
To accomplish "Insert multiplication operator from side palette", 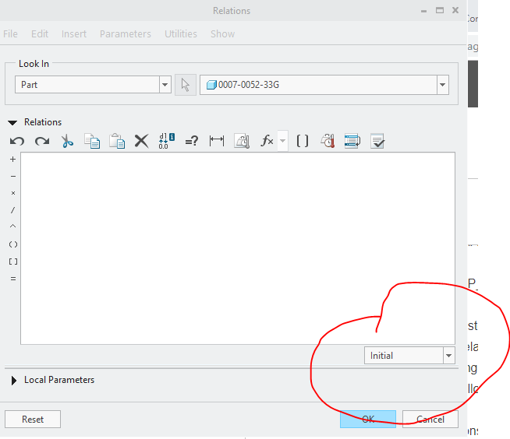I will pyautogui.click(x=13, y=193).
